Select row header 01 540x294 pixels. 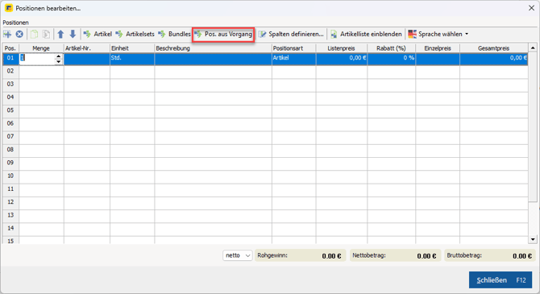[10, 59]
